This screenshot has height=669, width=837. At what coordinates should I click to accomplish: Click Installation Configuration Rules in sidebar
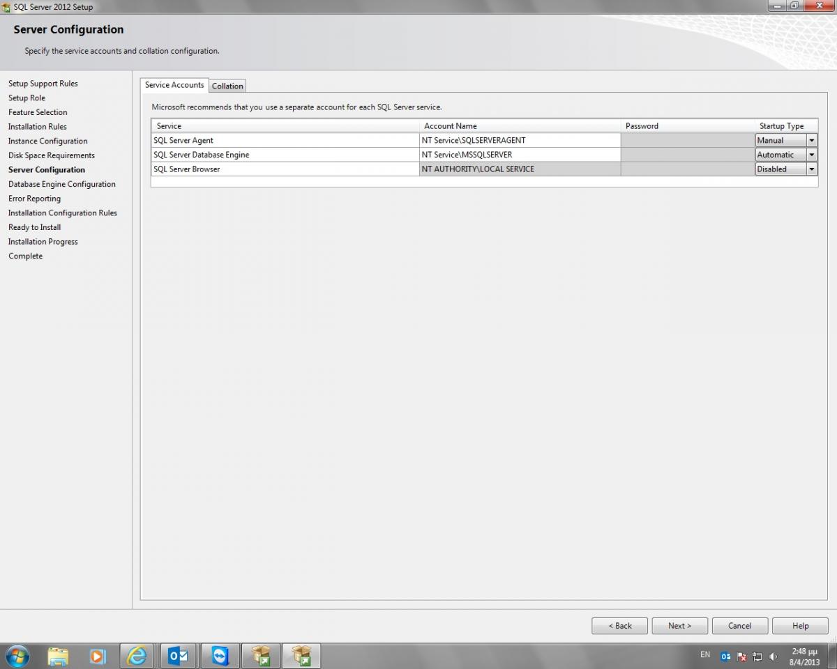pyautogui.click(x=63, y=213)
